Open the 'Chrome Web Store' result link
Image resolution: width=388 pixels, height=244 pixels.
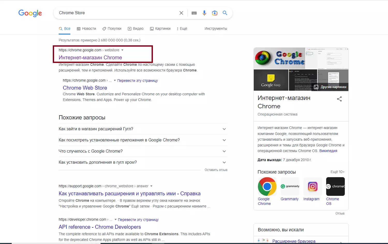85,88
